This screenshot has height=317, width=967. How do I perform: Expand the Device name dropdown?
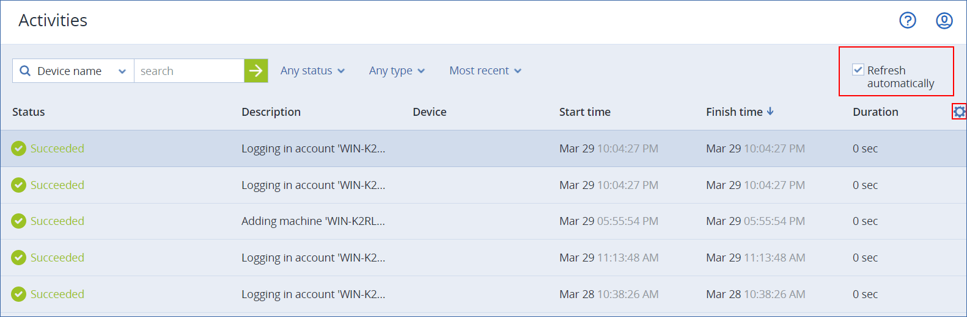122,71
